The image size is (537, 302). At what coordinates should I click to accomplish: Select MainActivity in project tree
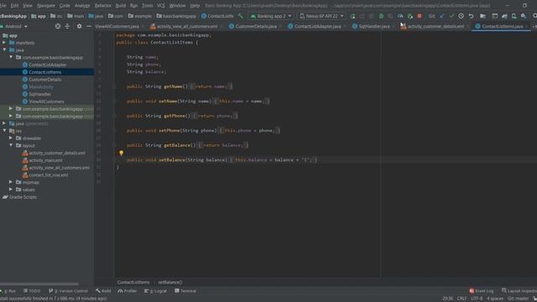(x=41, y=87)
